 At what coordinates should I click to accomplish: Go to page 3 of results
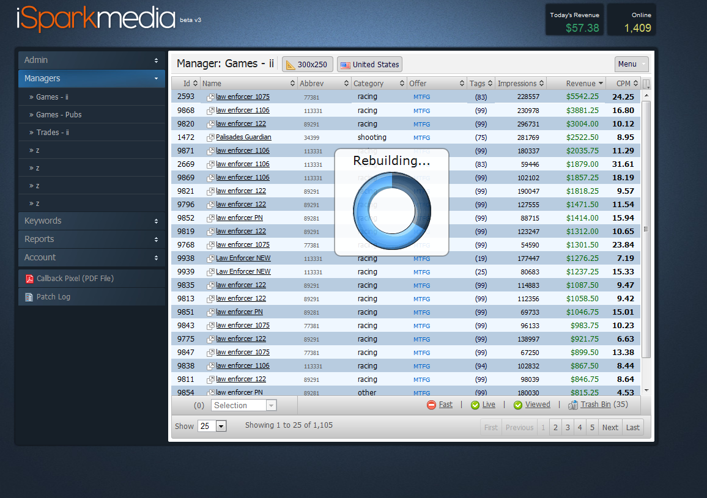(x=568, y=427)
